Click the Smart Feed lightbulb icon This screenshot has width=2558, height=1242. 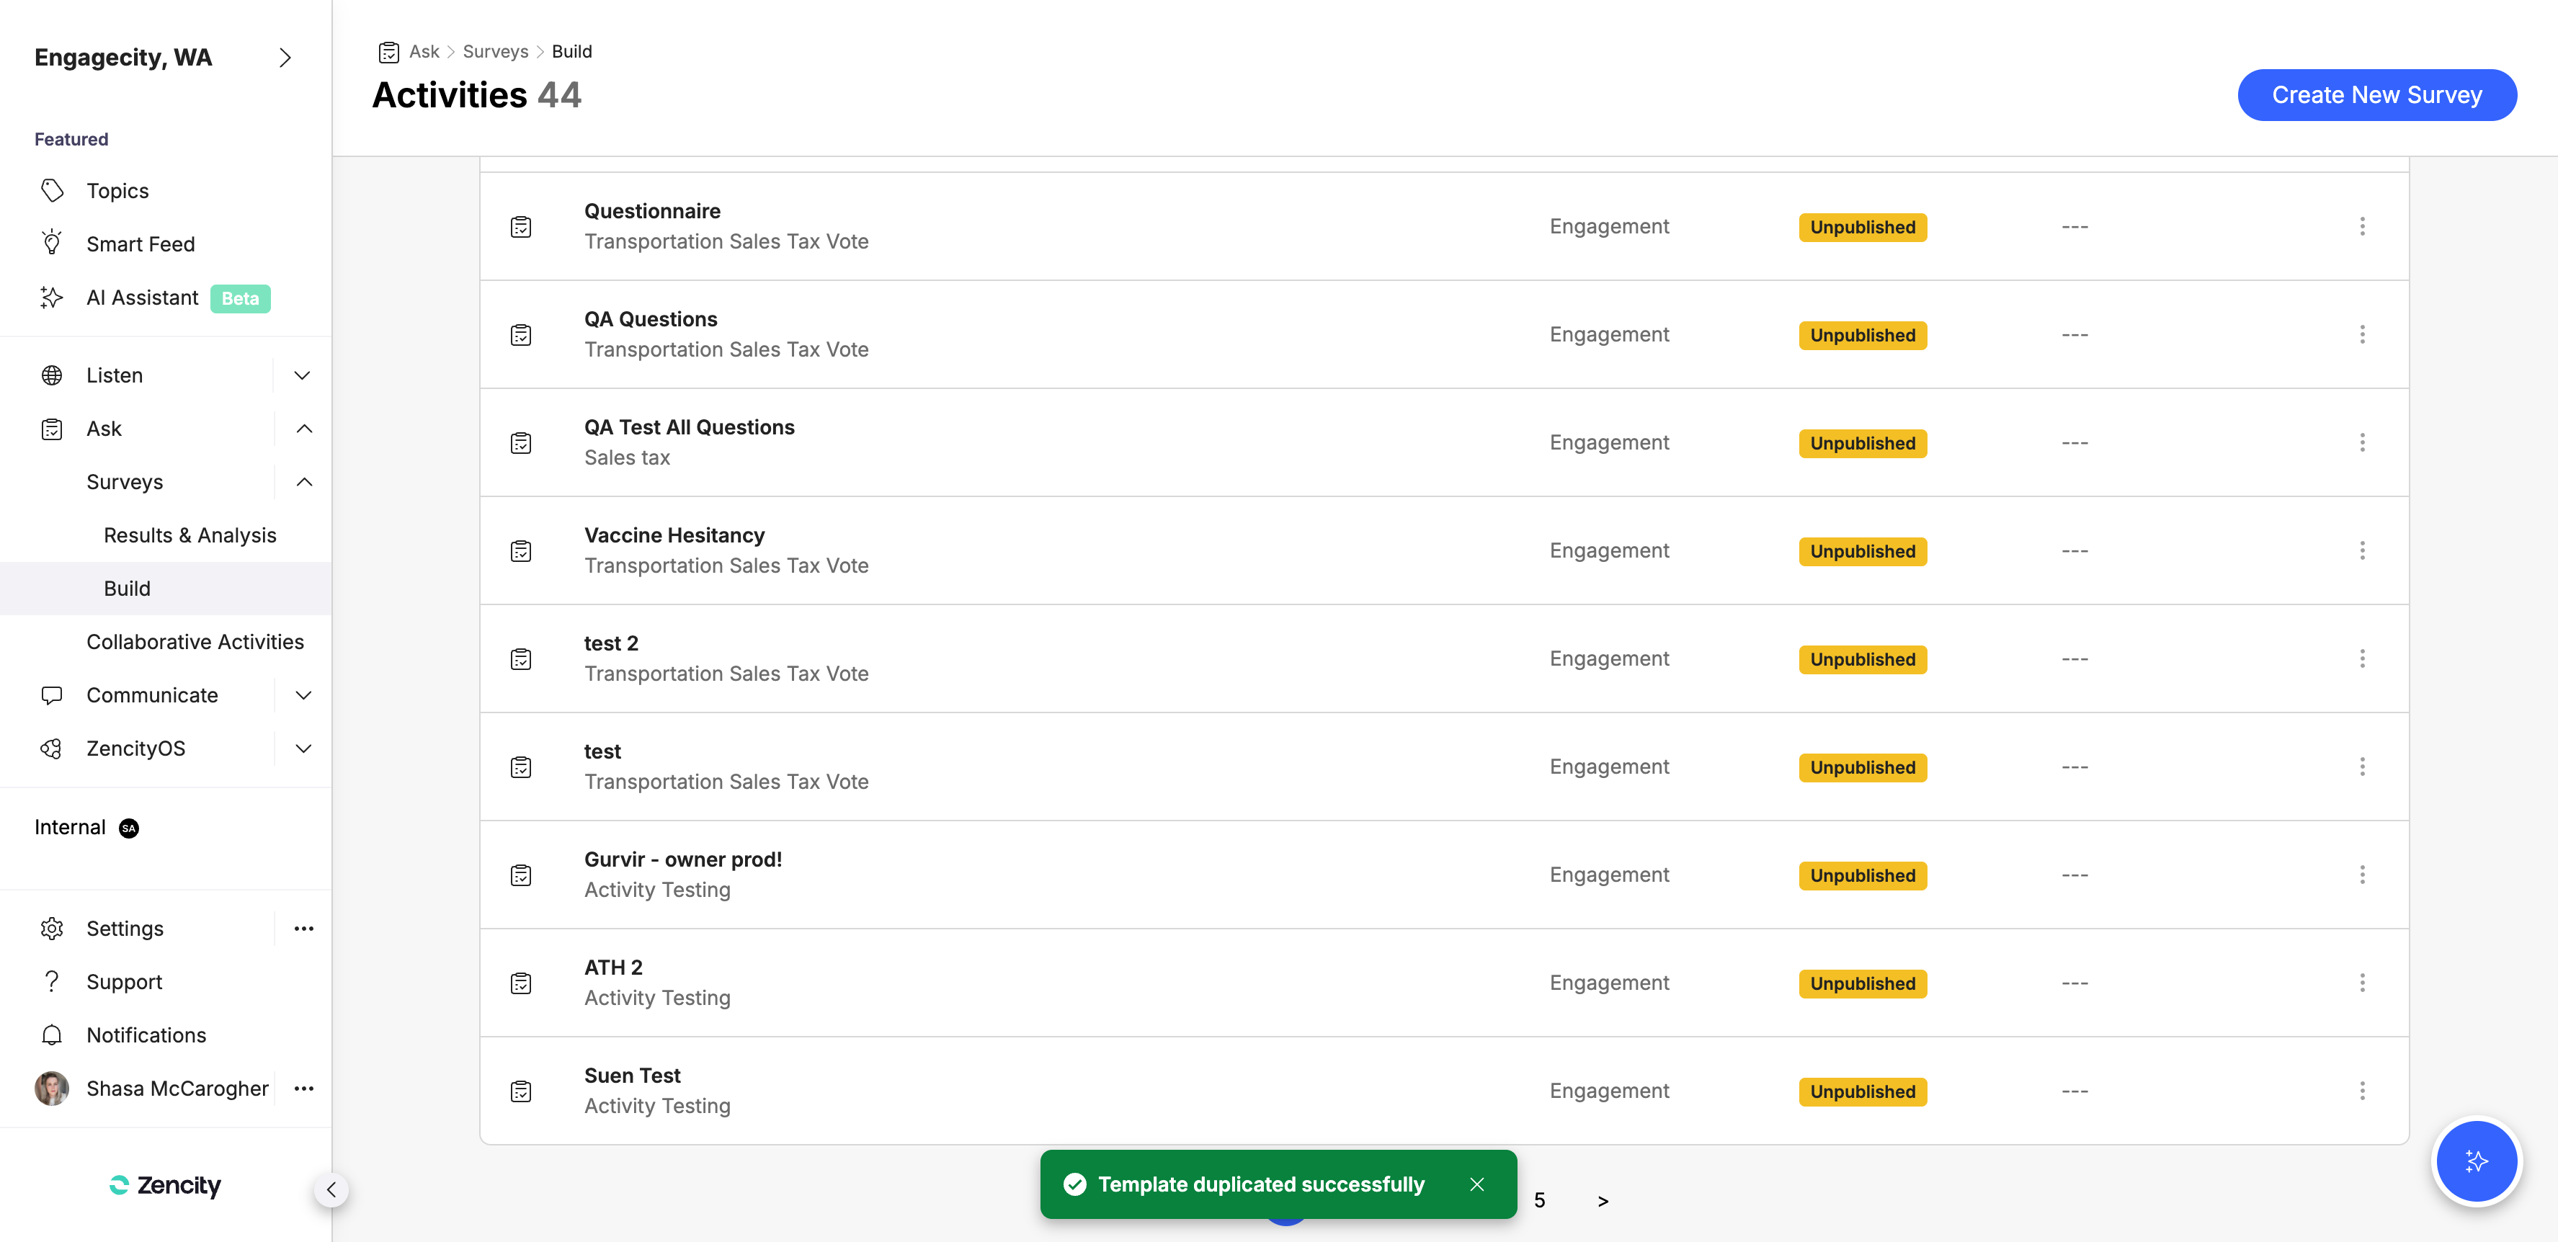52,244
